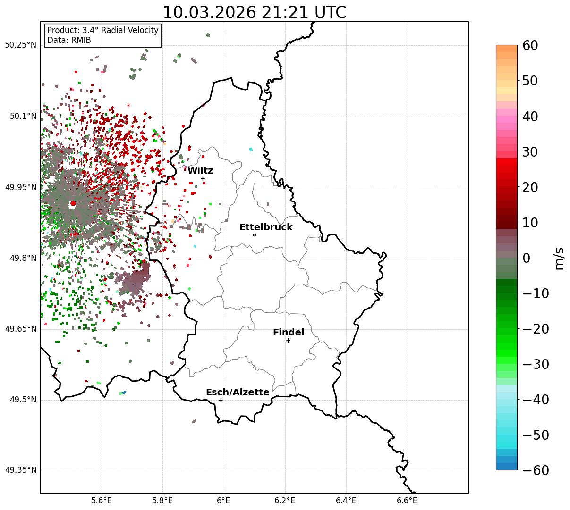The image size is (570, 510).
Task: Select the Findel city label
Action: point(289,333)
